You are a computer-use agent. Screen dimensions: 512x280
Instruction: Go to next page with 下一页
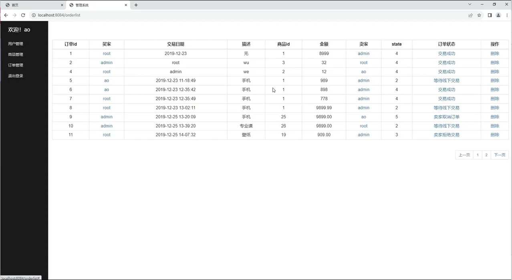[x=500, y=155]
